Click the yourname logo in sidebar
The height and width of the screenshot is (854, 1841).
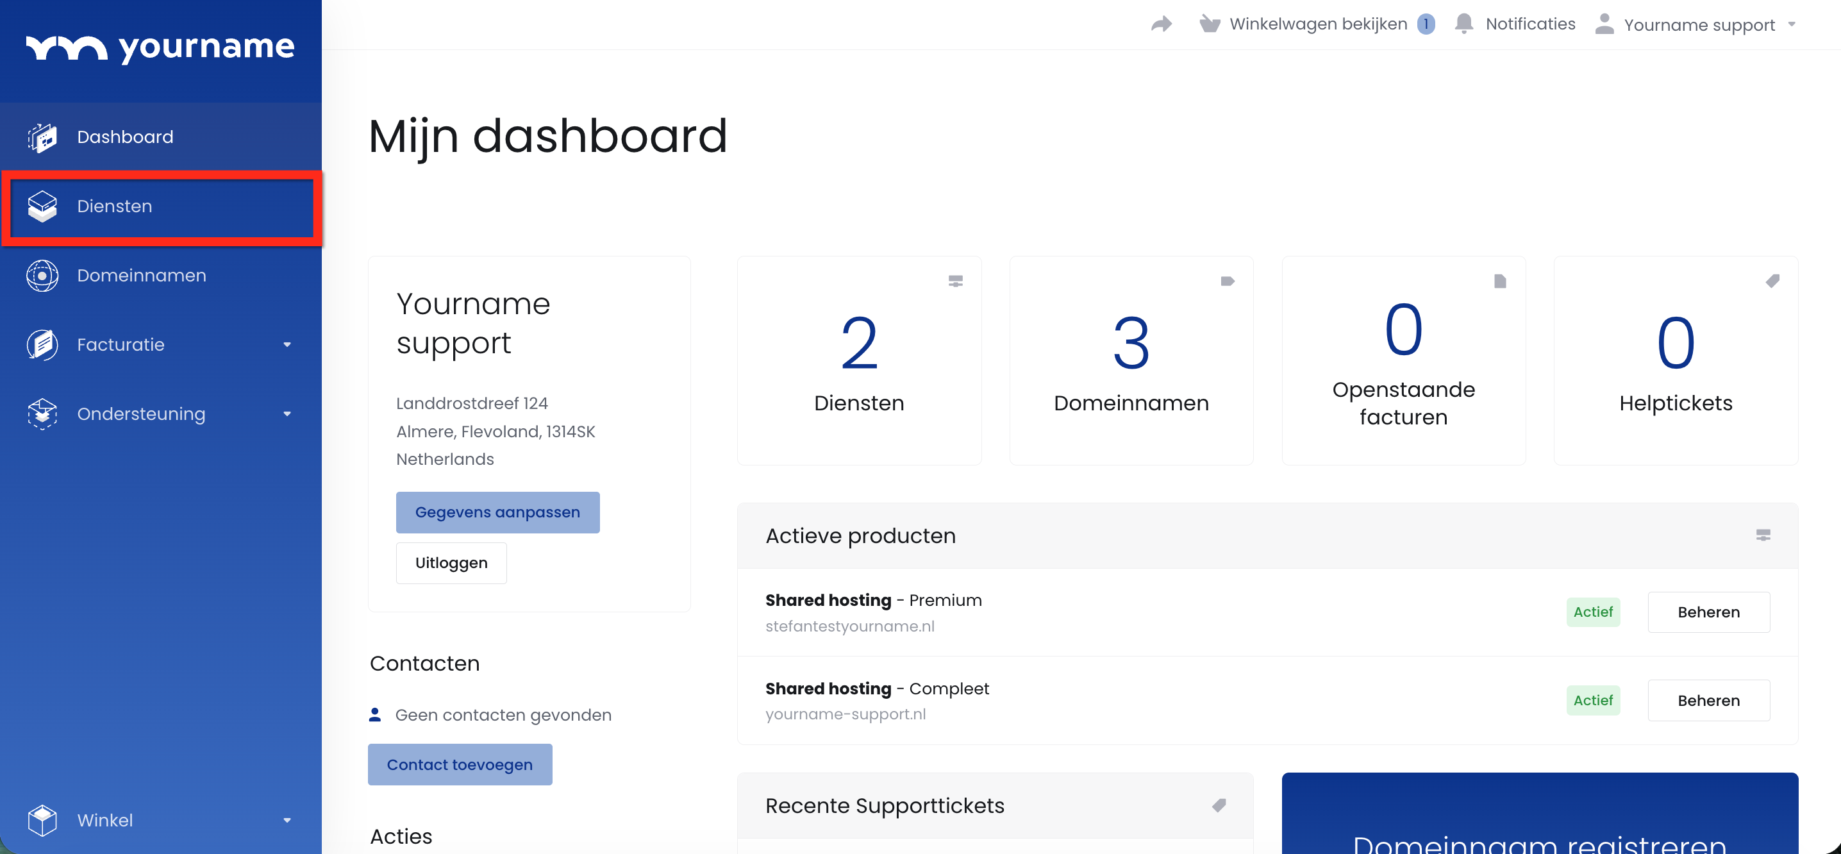point(160,48)
